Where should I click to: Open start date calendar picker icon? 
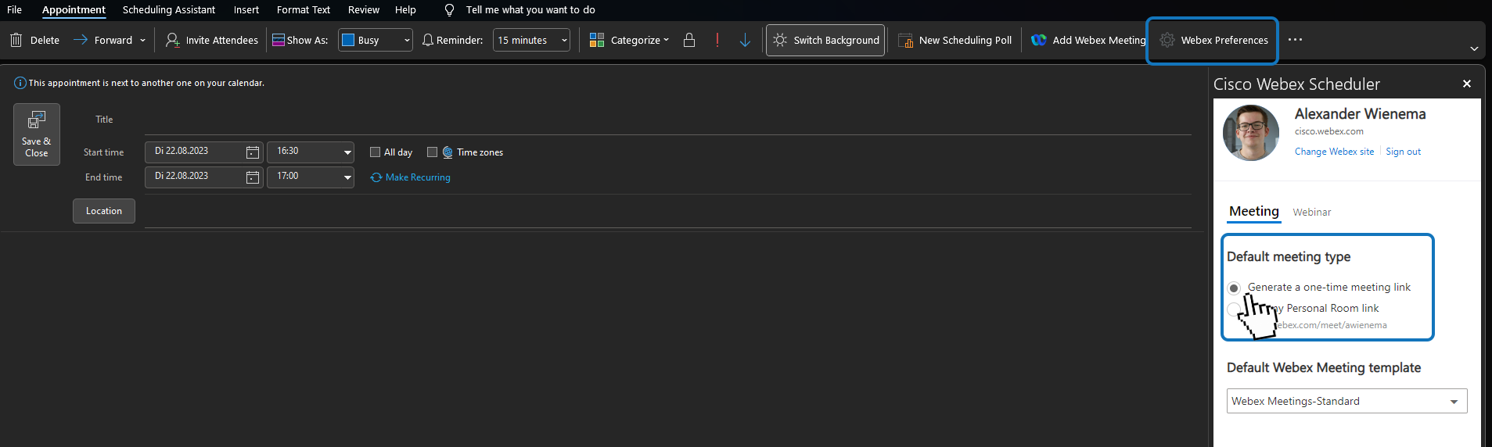pyautogui.click(x=253, y=152)
